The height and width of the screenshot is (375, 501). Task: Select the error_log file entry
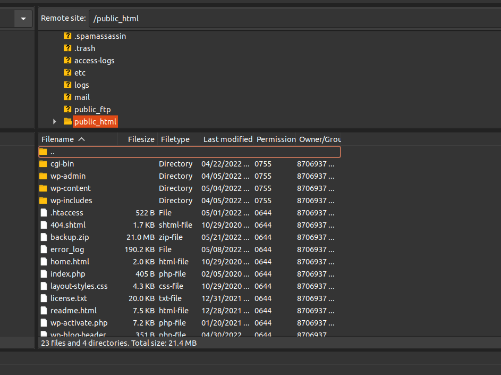[67, 249]
